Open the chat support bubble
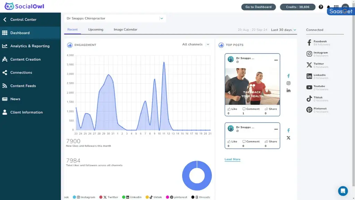This screenshot has height=200, width=355. pos(343,191)
